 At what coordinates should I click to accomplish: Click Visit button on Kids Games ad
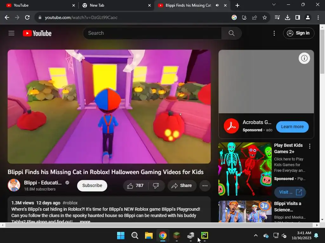coord(290,192)
